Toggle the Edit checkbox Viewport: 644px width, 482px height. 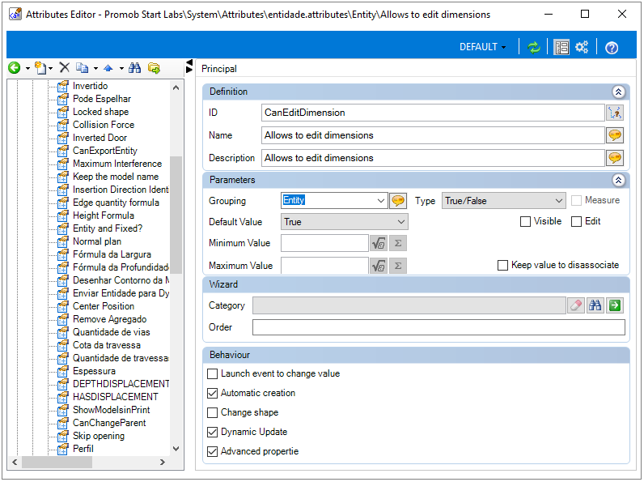point(576,222)
